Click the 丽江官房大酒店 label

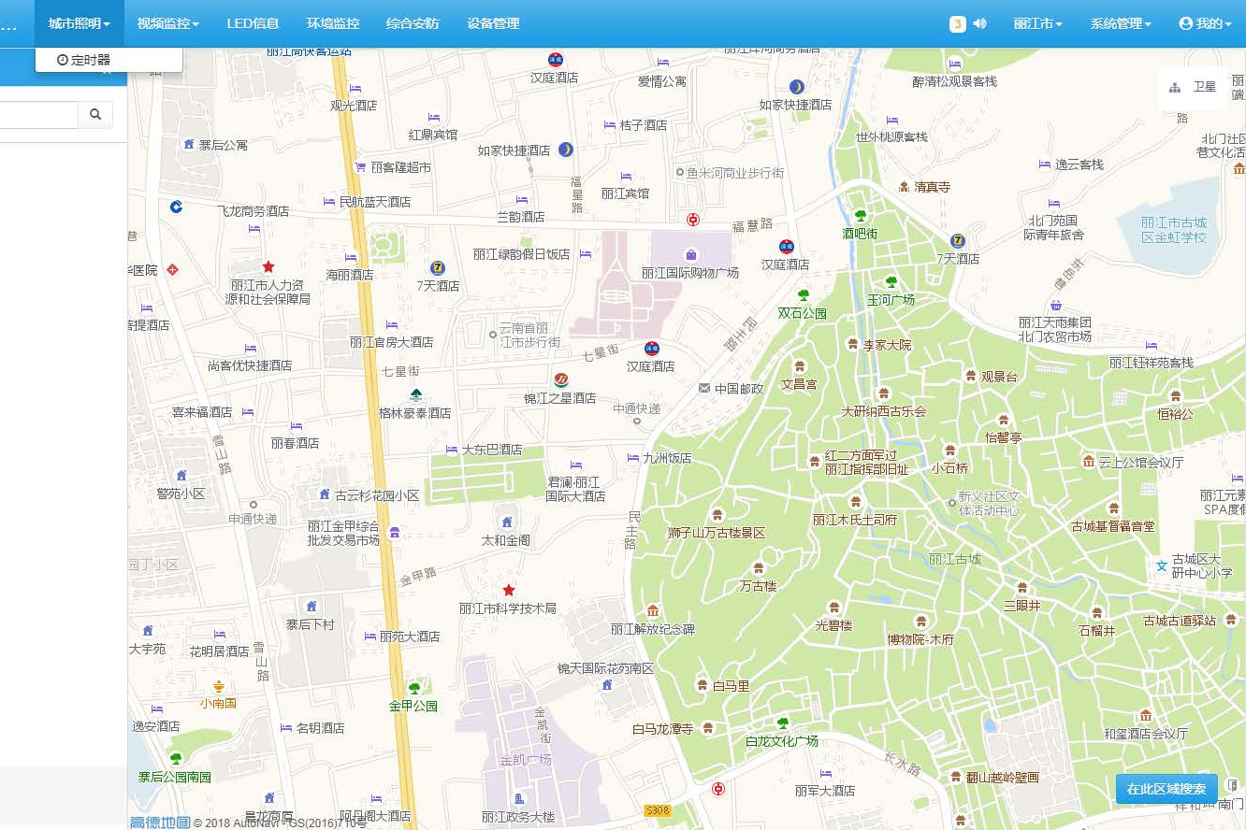click(392, 342)
